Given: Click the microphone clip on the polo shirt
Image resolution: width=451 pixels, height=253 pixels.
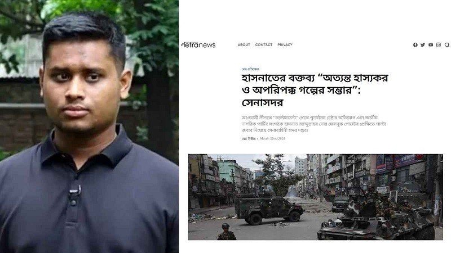Looking at the screenshot, I should pos(75,191).
